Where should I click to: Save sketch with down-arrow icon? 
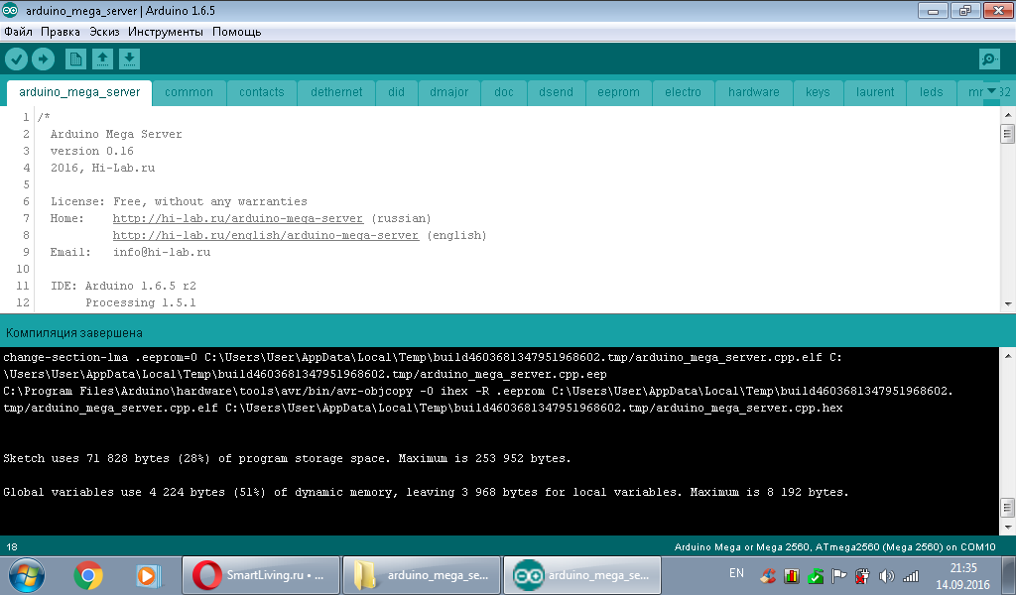point(129,59)
